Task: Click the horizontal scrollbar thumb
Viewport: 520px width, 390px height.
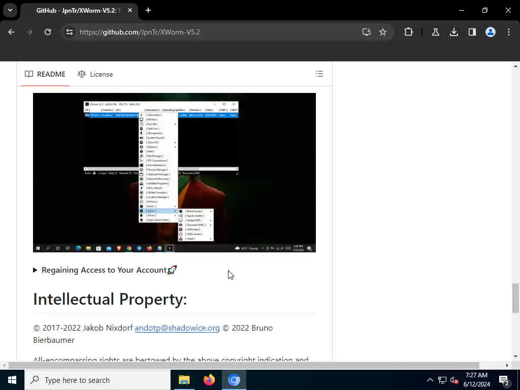Action: [244, 366]
